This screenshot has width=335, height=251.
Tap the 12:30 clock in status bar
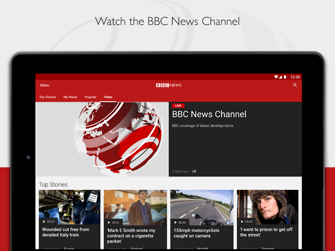pyautogui.click(x=295, y=77)
